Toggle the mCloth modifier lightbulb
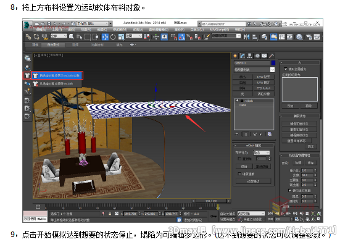 (x=238, y=101)
